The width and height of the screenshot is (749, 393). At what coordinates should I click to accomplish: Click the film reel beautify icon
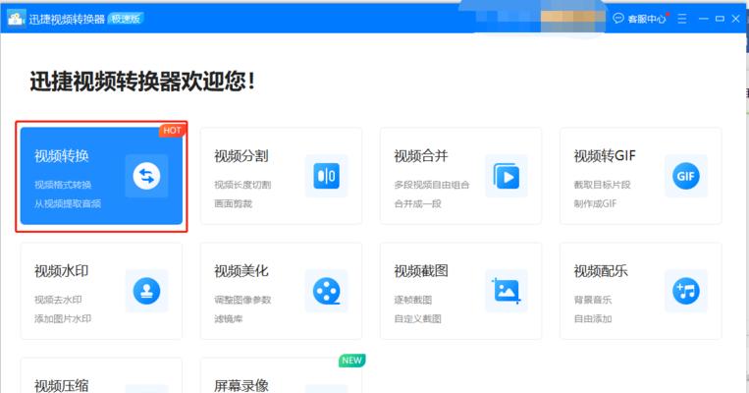click(x=327, y=291)
